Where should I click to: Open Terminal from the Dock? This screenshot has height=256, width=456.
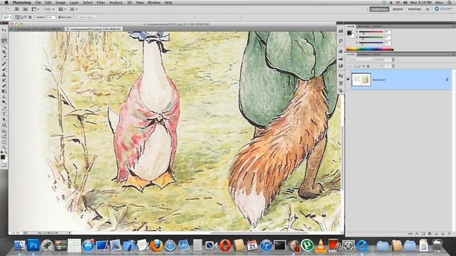pyautogui.click(x=280, y=245)
